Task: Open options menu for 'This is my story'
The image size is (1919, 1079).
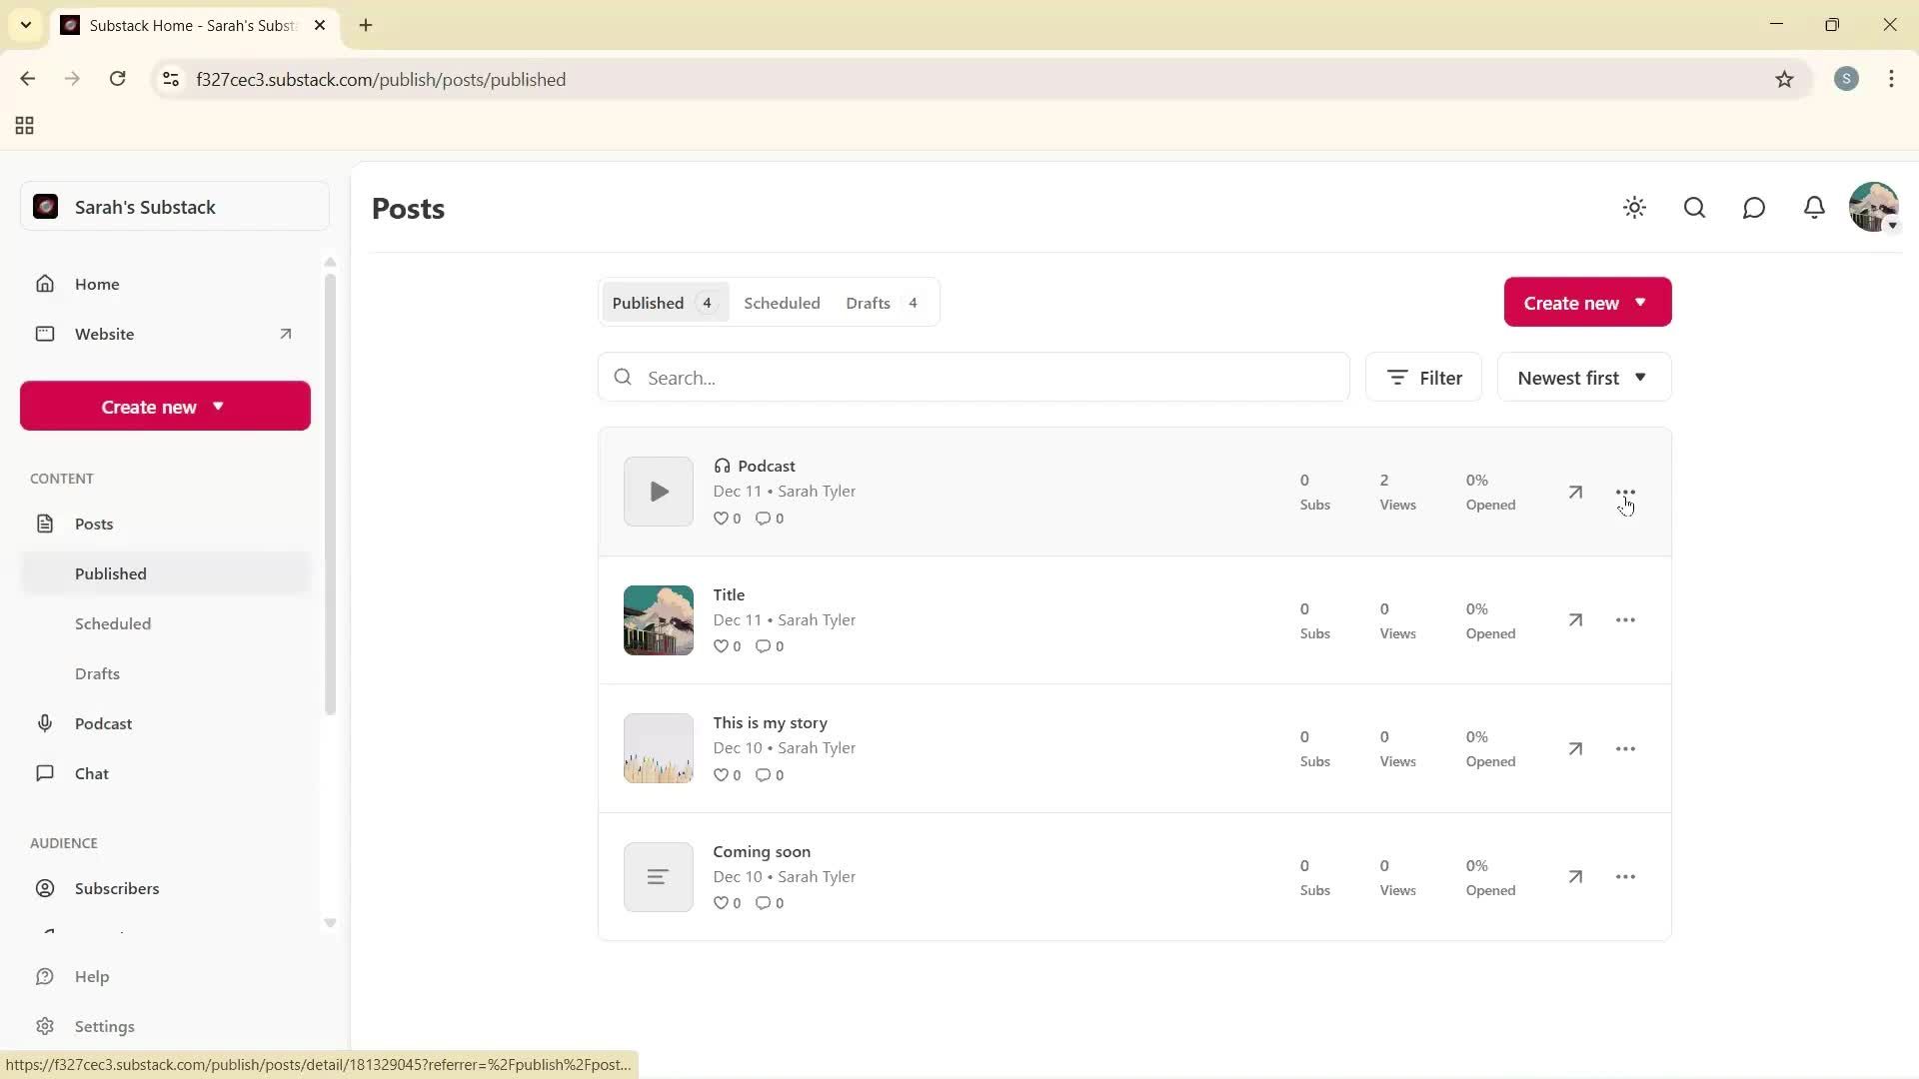Action: [1625, 748]
